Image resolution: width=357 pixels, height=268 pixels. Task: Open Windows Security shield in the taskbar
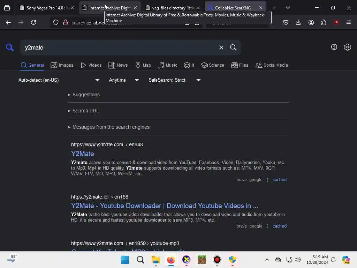tap(233, 260)
